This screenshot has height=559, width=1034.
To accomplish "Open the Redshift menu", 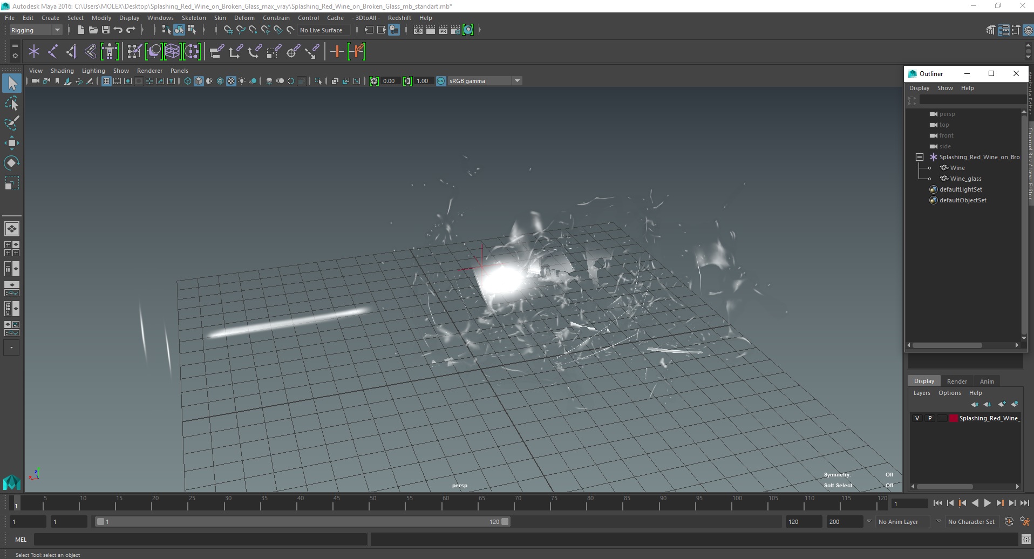I will coord(399,18).
